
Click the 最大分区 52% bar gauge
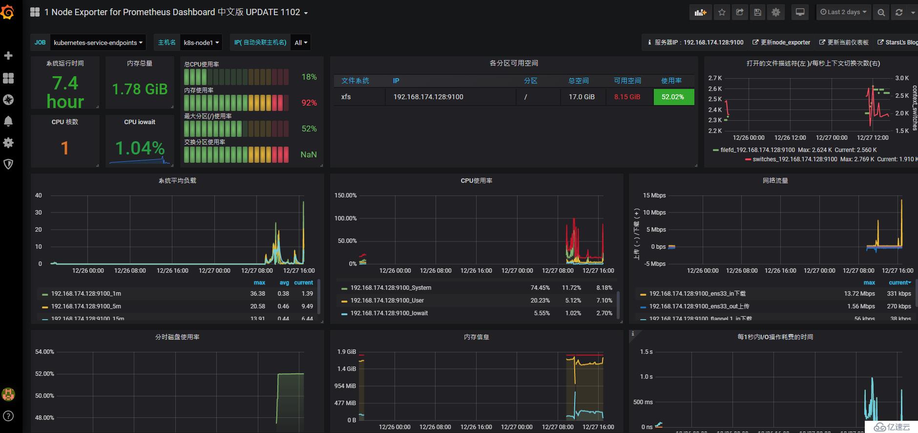coord(237,129)
